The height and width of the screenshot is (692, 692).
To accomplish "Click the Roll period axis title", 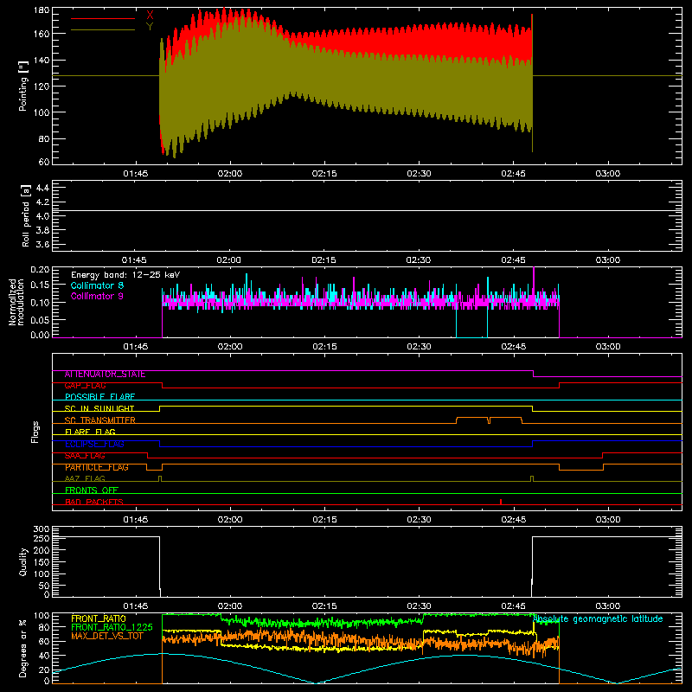I will (26, 215).
